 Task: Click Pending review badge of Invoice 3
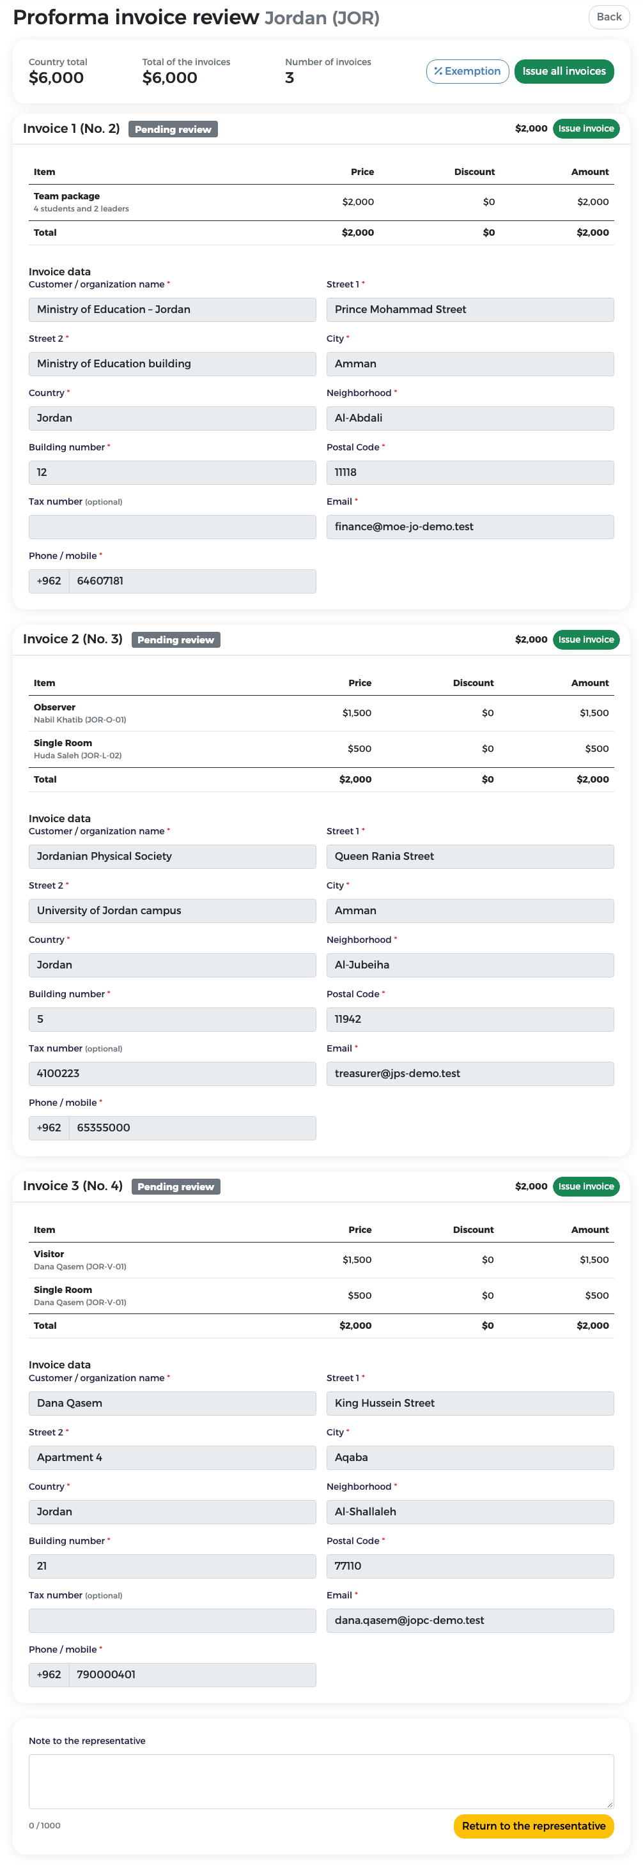coord(176,1186)
